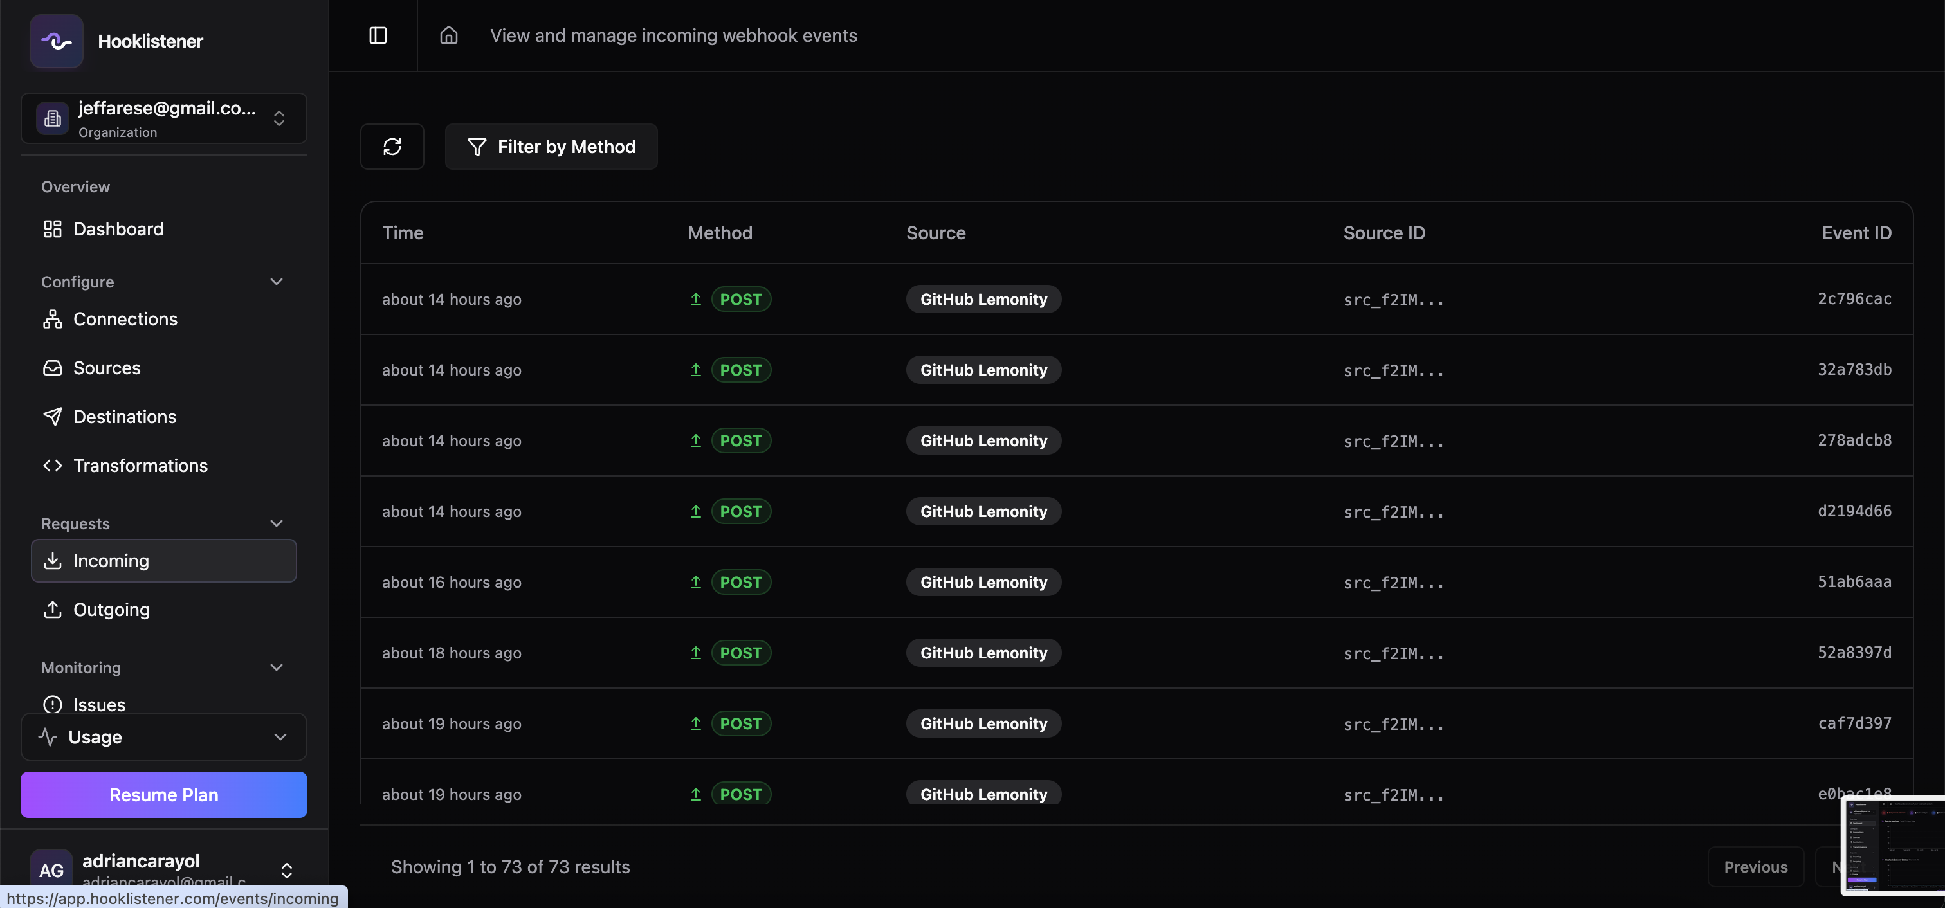The width and height of the screenshot is (1945, 908).
Task: Click the Connections network icon
Action: pos(52,319)
